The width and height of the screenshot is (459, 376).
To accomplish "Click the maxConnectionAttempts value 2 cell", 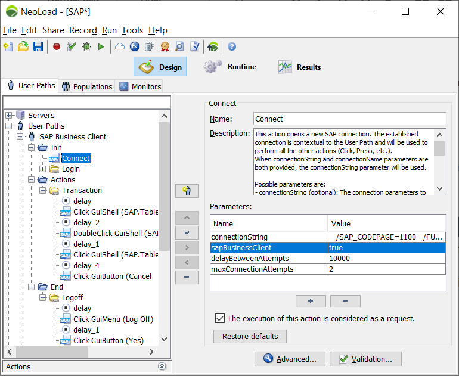I will pos(387,269).
